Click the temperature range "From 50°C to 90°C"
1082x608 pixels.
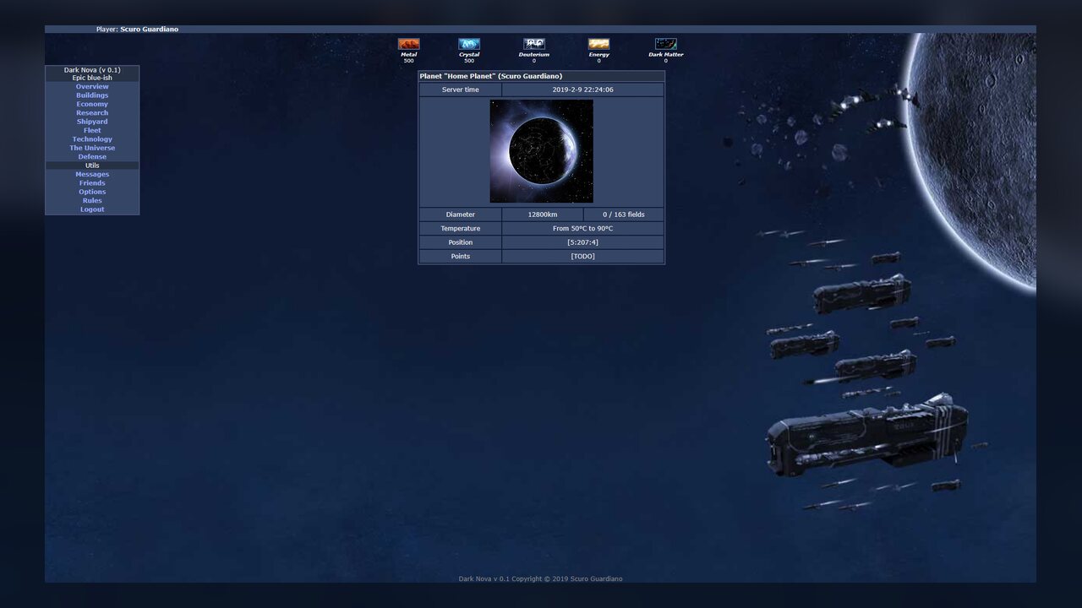click(x=583, y=229)
